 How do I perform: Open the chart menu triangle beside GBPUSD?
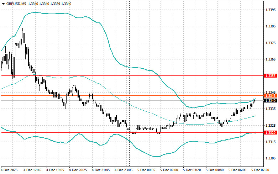3,4
